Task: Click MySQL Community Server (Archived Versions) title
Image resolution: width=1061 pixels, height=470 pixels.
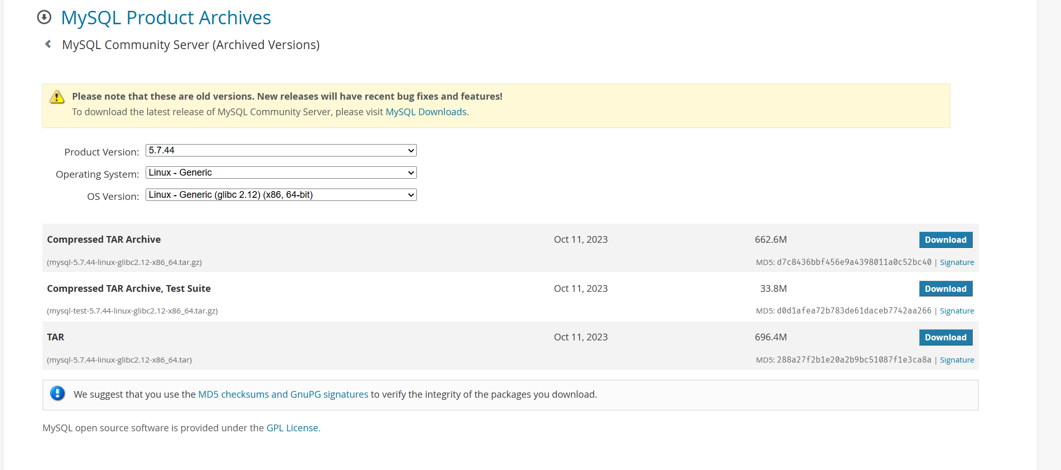Action: tap(191, 45)
